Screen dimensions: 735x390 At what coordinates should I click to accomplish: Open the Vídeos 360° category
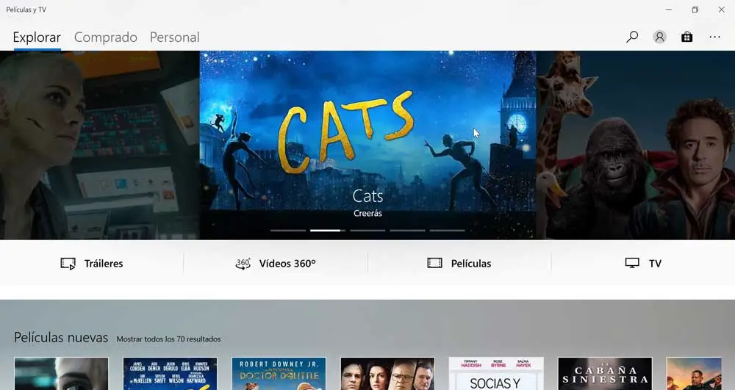[x=276, y=264]
